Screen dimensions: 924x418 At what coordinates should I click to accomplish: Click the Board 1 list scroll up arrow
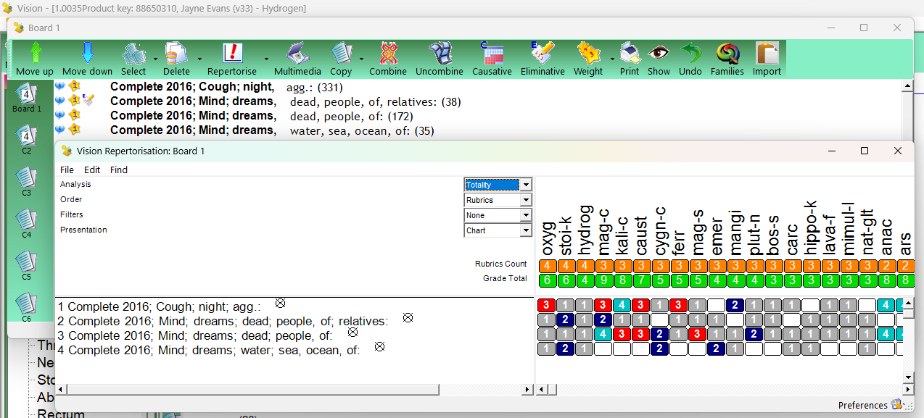(x=907, y=85)
